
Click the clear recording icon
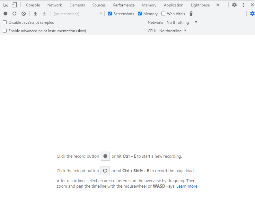(x=23, y=14)
